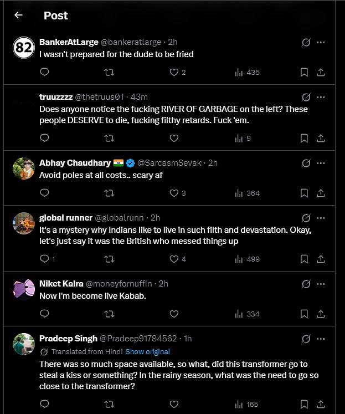The width and height of the screenshot is (345, 414).
Task: Reply to global runner's post
Action: 45,259
